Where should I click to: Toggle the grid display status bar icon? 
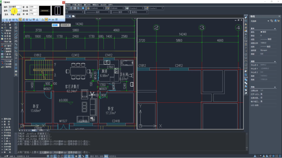[x=51, y=156]
